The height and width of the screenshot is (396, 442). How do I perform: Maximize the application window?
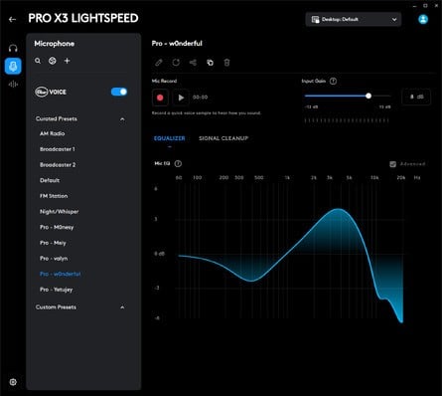[x=425, y=6]
